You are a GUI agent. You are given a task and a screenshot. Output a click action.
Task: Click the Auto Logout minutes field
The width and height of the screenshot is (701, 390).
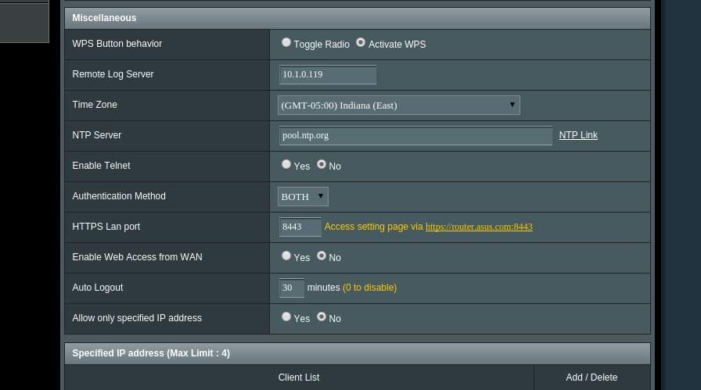click(292, 288)
